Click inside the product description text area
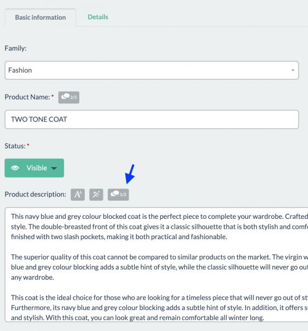The height and width of the screenshot is (331, 308). coord(156,264)
